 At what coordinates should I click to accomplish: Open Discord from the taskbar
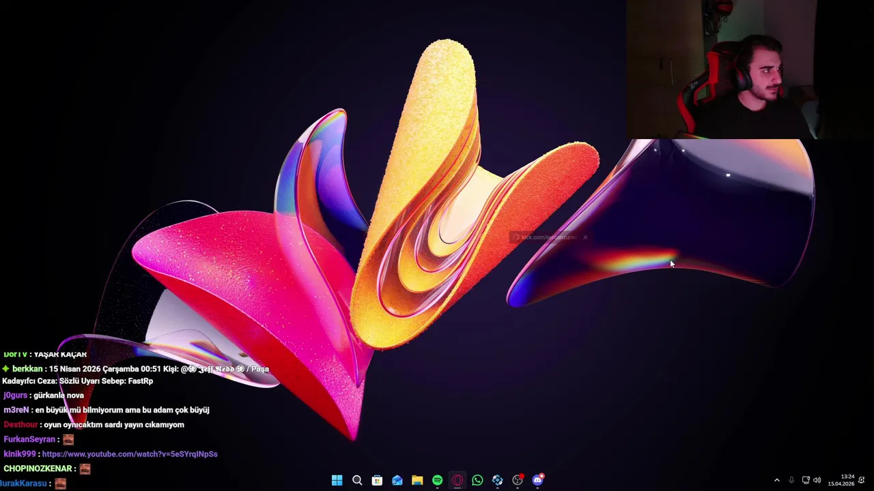(x=538, y=480)
